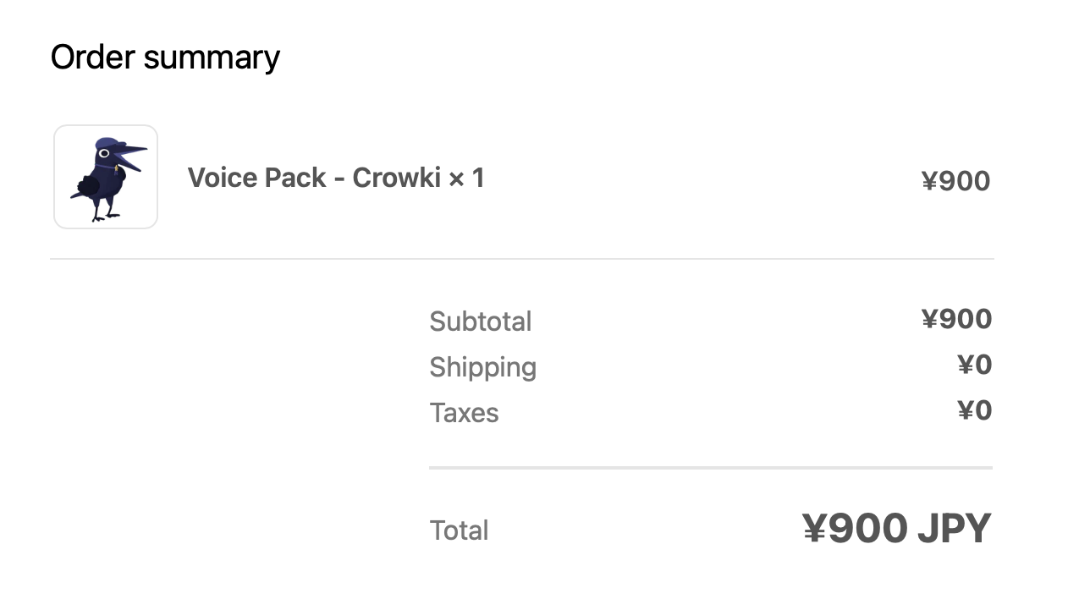Click the word summary in the heading
Image resolution: width=1068 pixels, height=599 pixels.
212,58
